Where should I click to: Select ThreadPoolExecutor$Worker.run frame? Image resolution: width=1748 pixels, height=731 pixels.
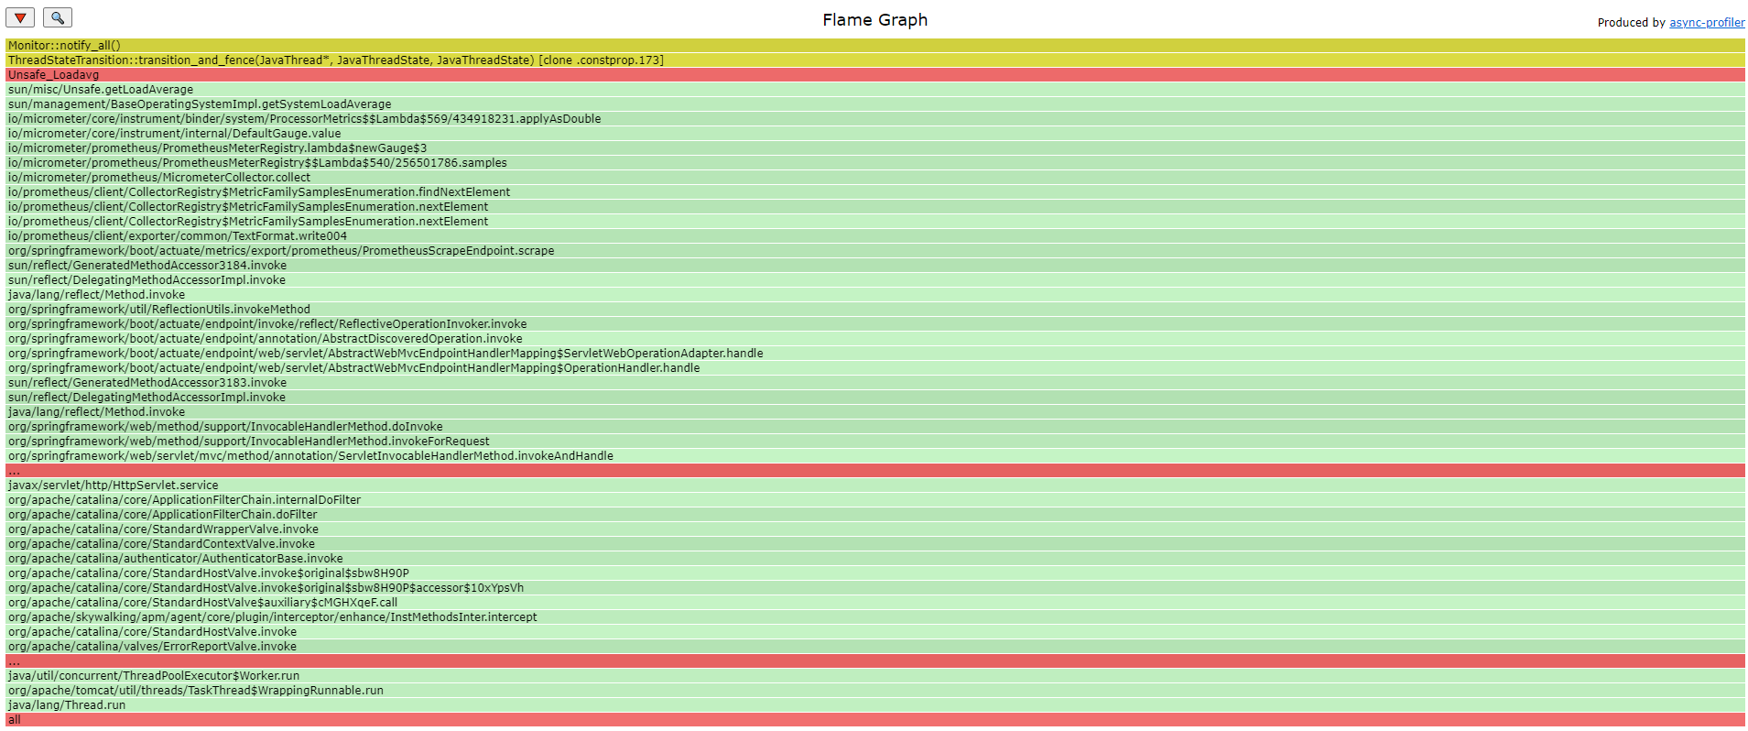click(874, 676)
